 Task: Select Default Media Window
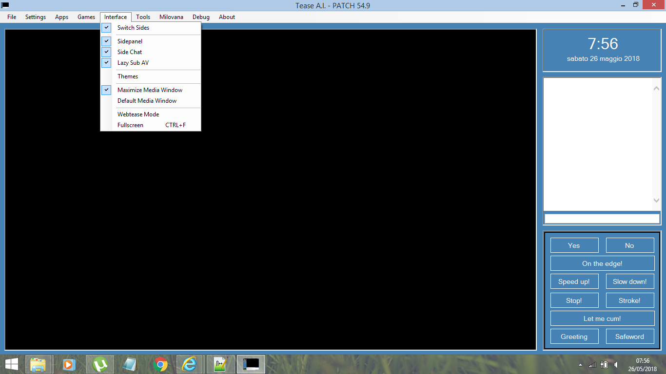coord(151,101)
